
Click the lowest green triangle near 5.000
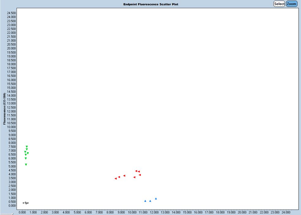[26, 165]
